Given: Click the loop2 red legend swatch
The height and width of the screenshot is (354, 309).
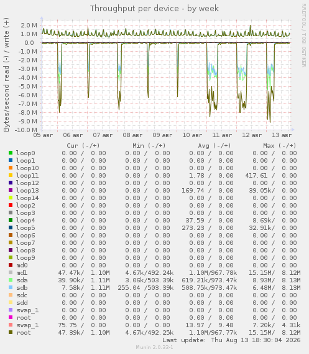Looking at the screenshot, I should point(11,205).
